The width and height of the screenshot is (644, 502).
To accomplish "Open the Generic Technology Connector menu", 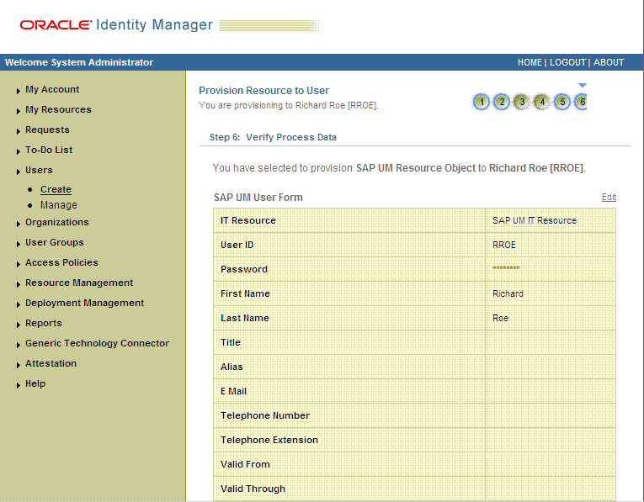I will coord(98,343).
